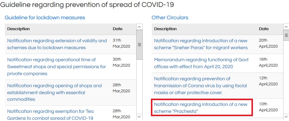
Task: Open the Other Circulars heading link
Action: coord(170,18)
